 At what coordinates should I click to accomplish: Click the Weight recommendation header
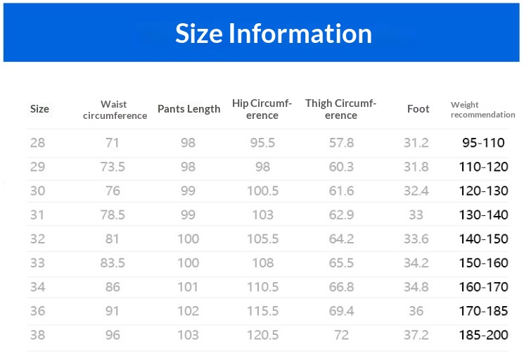483,110
